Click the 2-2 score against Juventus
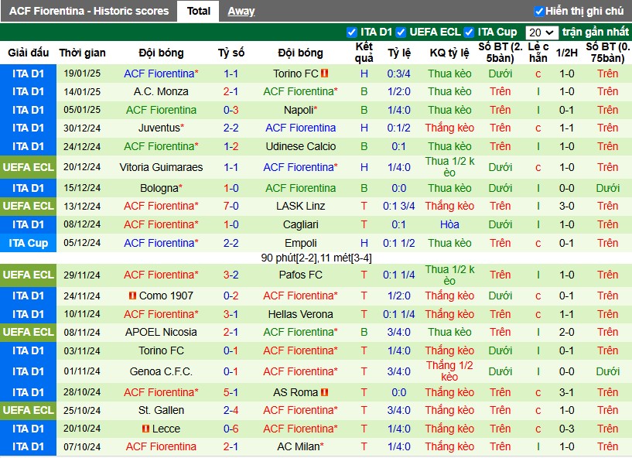The width and height of the screenshot is (632, 458). (x=231, y=128)
